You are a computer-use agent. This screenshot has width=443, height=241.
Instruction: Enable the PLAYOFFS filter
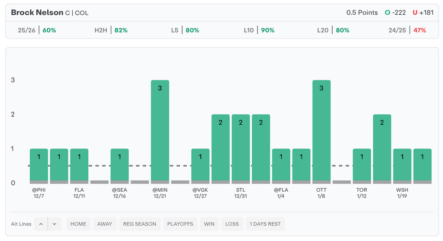[x=180, y=224]
